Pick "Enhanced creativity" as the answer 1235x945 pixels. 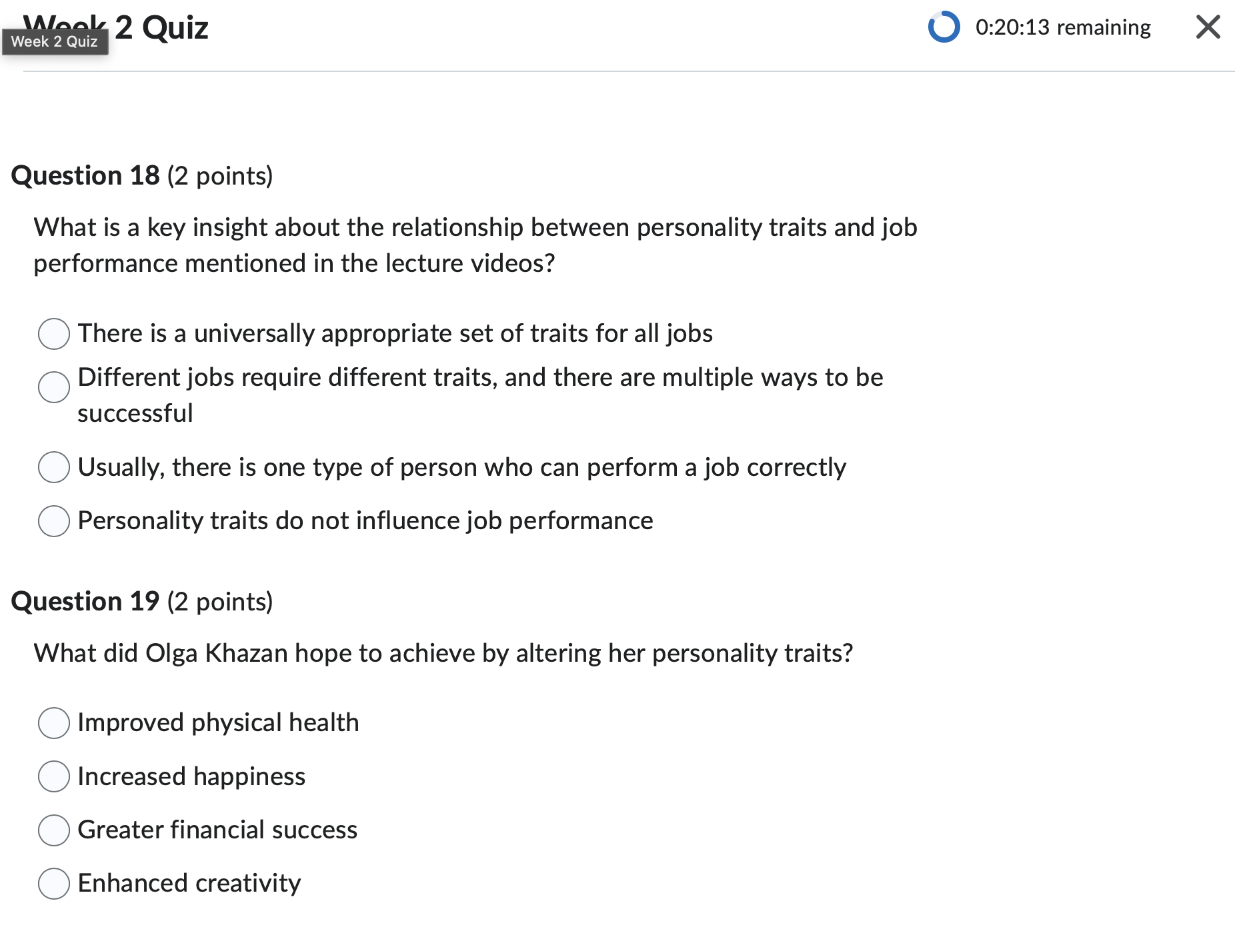tap(54, 884)
